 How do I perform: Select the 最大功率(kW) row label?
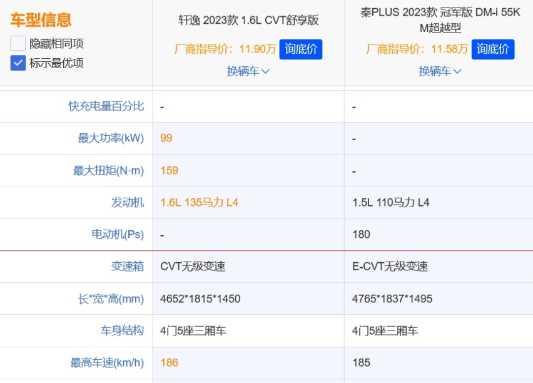point(111,138)
